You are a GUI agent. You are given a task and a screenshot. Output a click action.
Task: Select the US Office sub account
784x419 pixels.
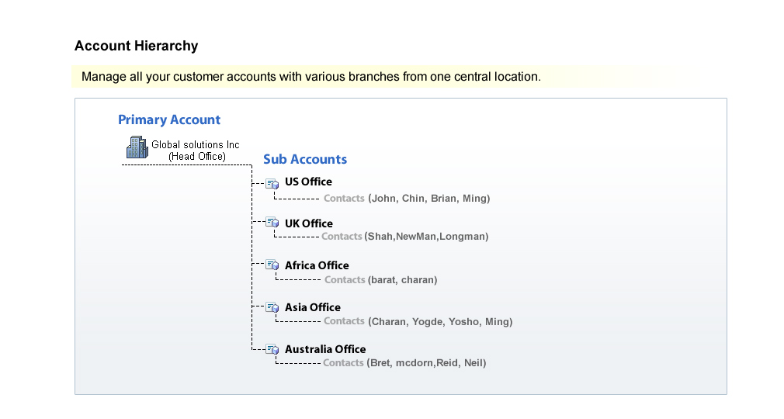308,182
